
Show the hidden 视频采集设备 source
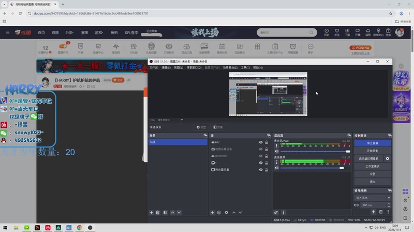tap(261, 149)
